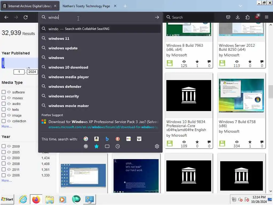This screenshot has height=205, width=273.
Task: Open a new tab with plus
Action: point(125,6)
